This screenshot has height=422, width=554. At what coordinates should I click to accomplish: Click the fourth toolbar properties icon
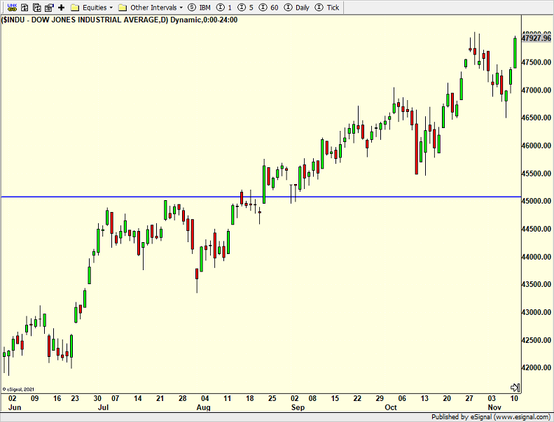point(49,7)
